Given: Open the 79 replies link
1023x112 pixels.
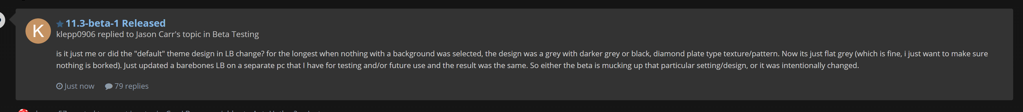Looking at the screenshot, I should 131,86.
